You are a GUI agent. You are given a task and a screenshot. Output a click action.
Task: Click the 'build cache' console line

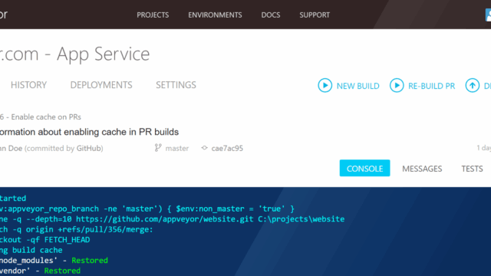(31, 250)
